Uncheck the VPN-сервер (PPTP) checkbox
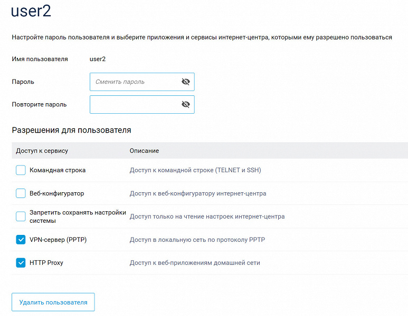The image size is (408, 316). pos(21,240)
